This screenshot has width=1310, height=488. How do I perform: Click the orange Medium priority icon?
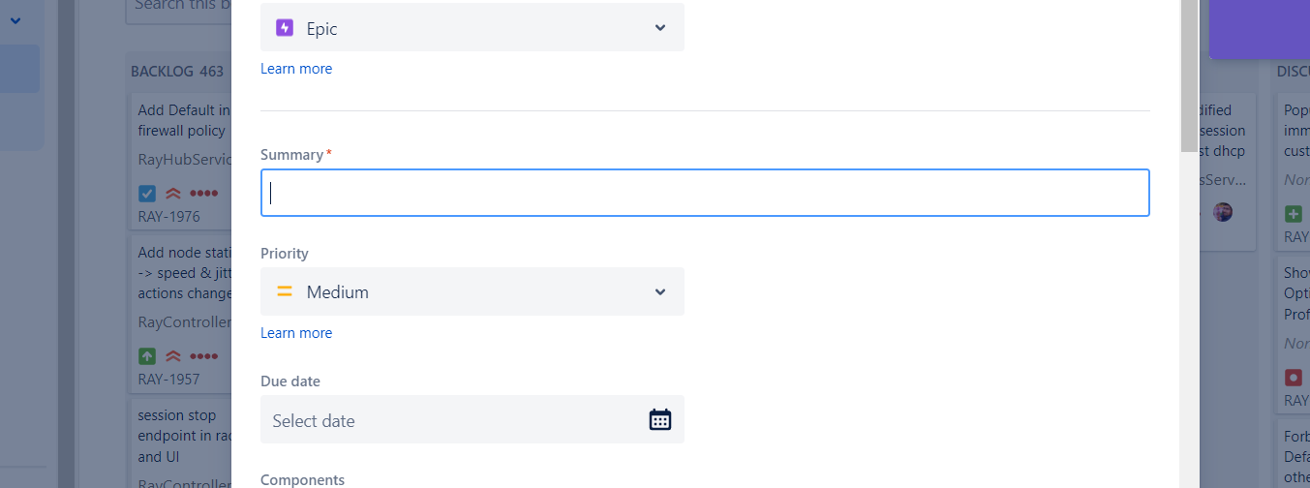coord(285,291)
